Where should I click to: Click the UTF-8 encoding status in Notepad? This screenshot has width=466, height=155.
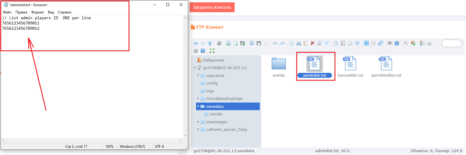coord(159,147)
